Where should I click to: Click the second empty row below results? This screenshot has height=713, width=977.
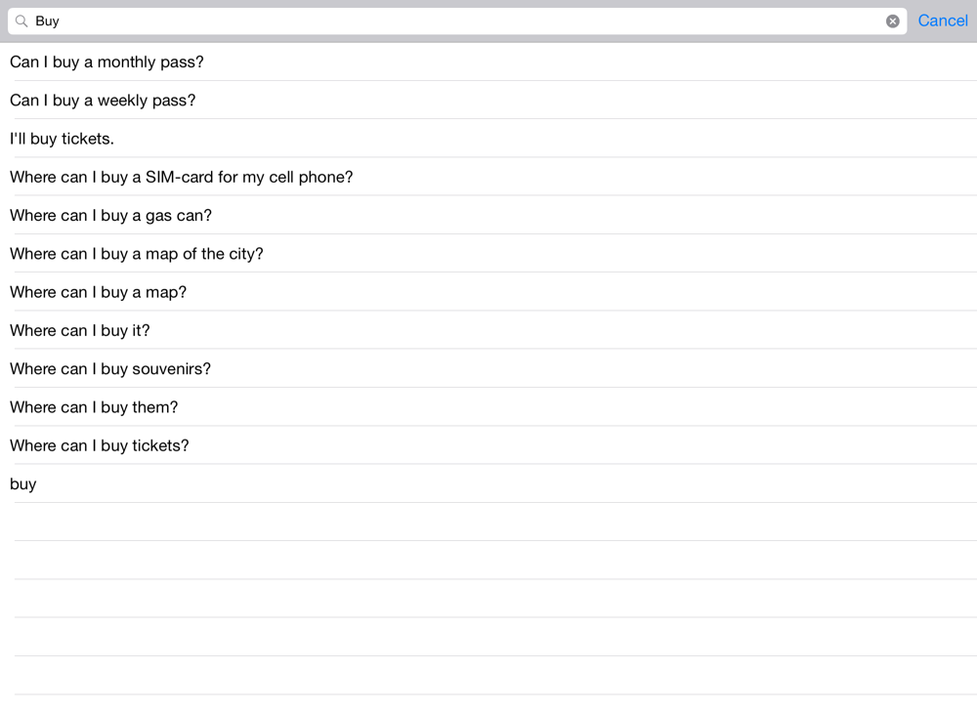[x=488, y=560]
